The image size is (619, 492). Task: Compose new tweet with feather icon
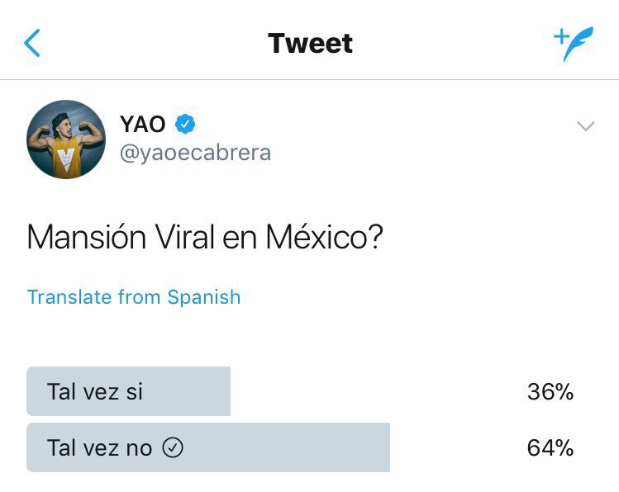point(574,44)
